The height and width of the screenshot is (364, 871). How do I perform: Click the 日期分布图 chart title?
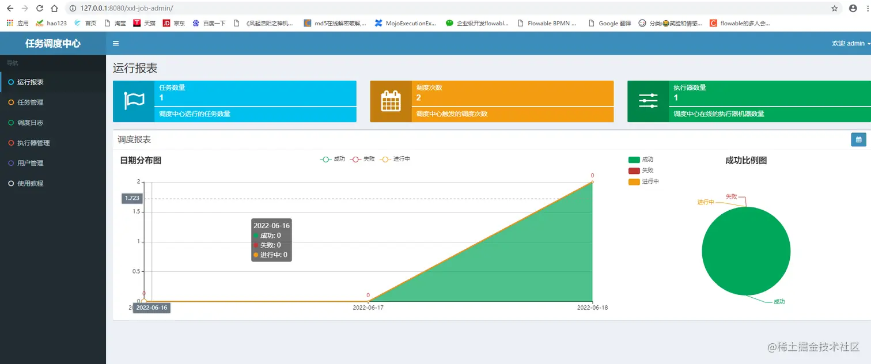pos(141,160)
